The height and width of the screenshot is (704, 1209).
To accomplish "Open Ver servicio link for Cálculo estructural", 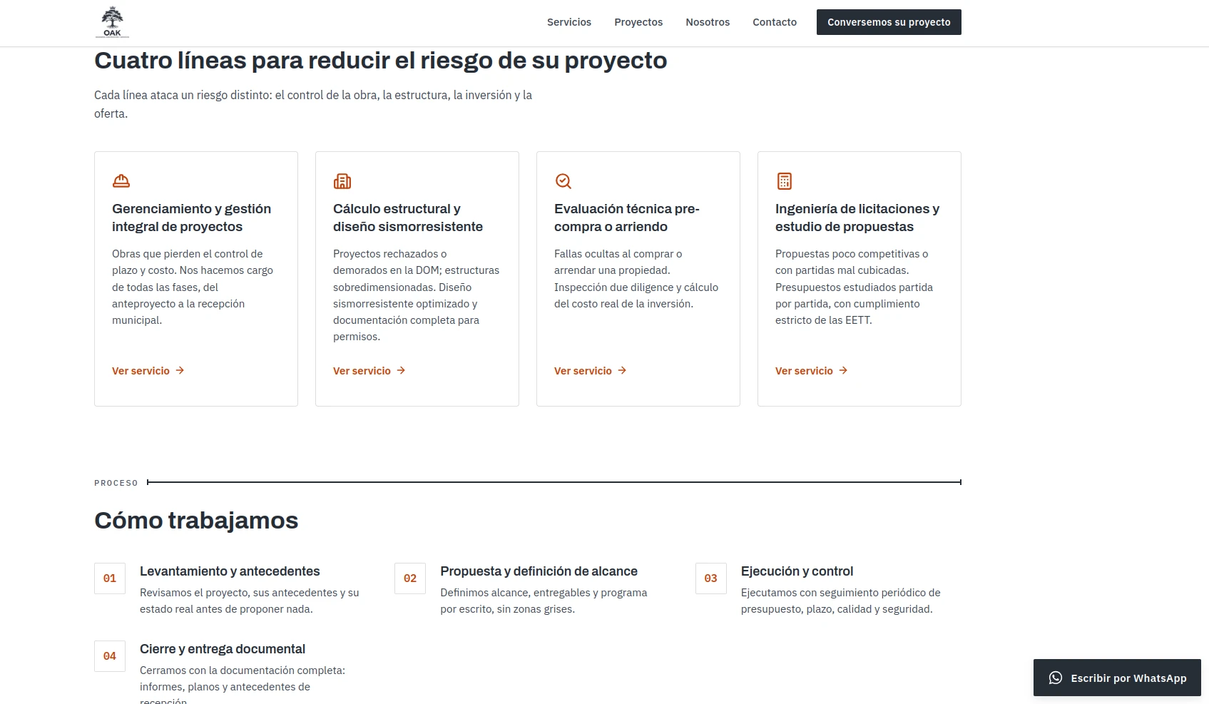I will pos(369,371).
